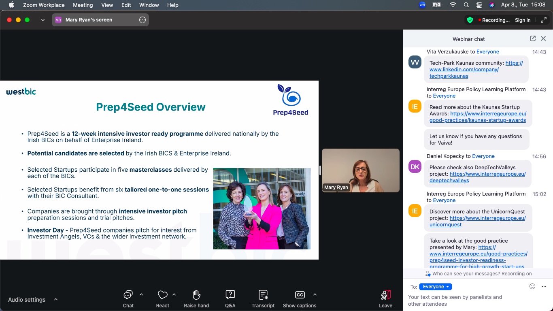Expand React options chevron

click(174, 294)
